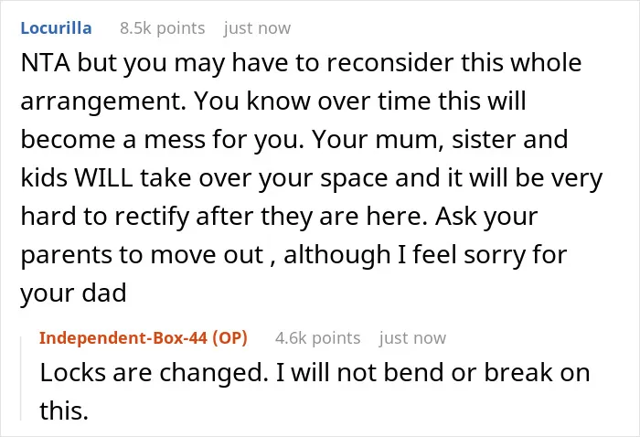The width and height of the screenshot is (640, 437).
Task: Open the timestamp on Locurilla's comment
Action: (257, 28)
